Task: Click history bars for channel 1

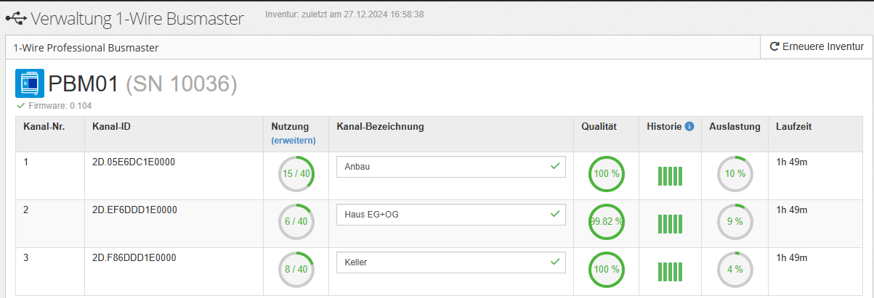Action: click(671, 175)
